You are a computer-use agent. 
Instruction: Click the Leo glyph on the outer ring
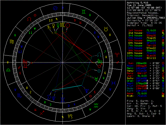coord(30,19)
